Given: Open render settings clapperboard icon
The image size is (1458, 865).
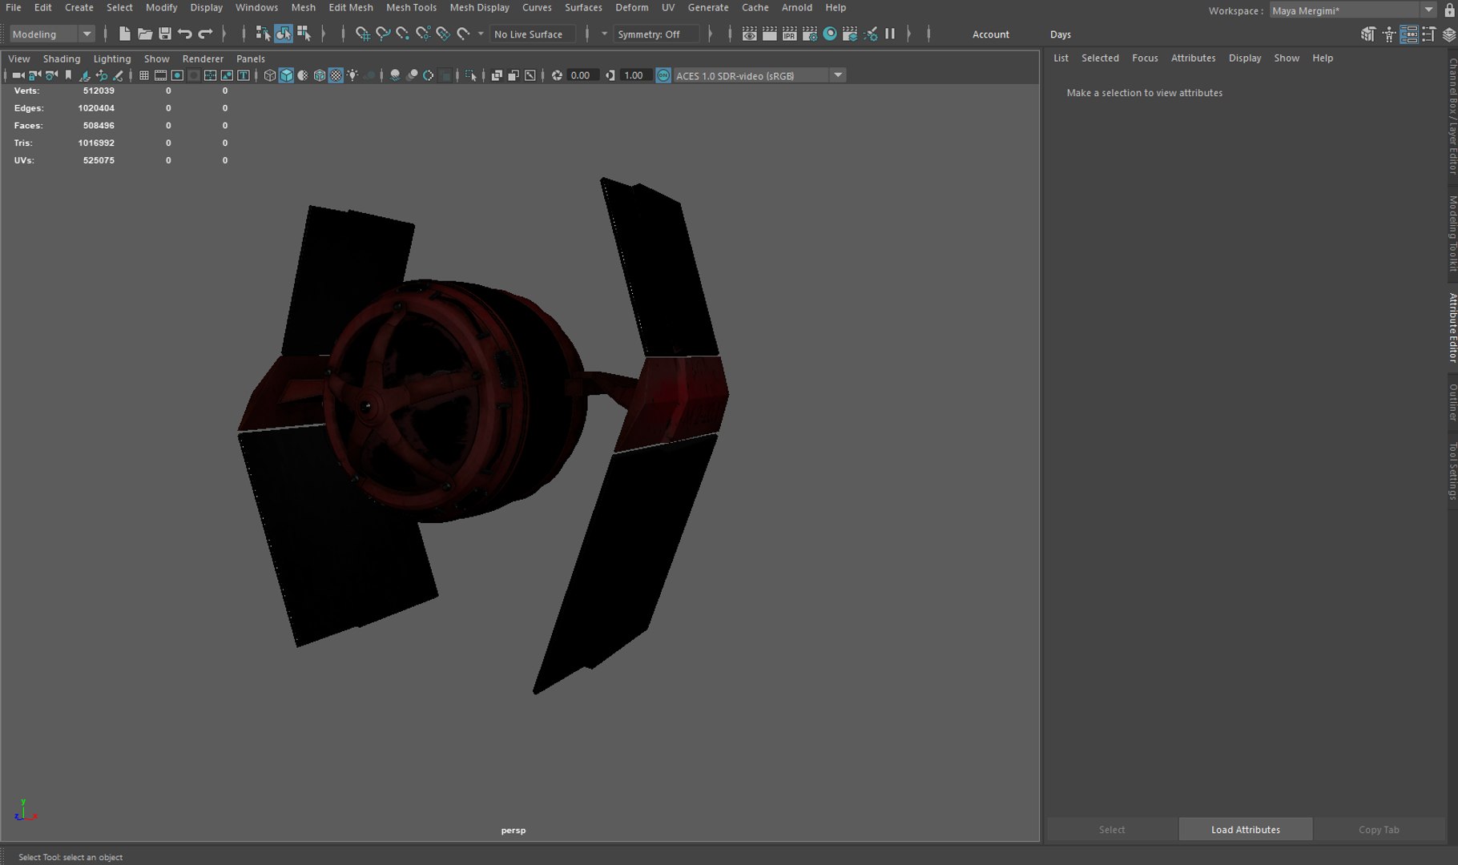Looking at the screenshot, I should click(x=809, y=34).
